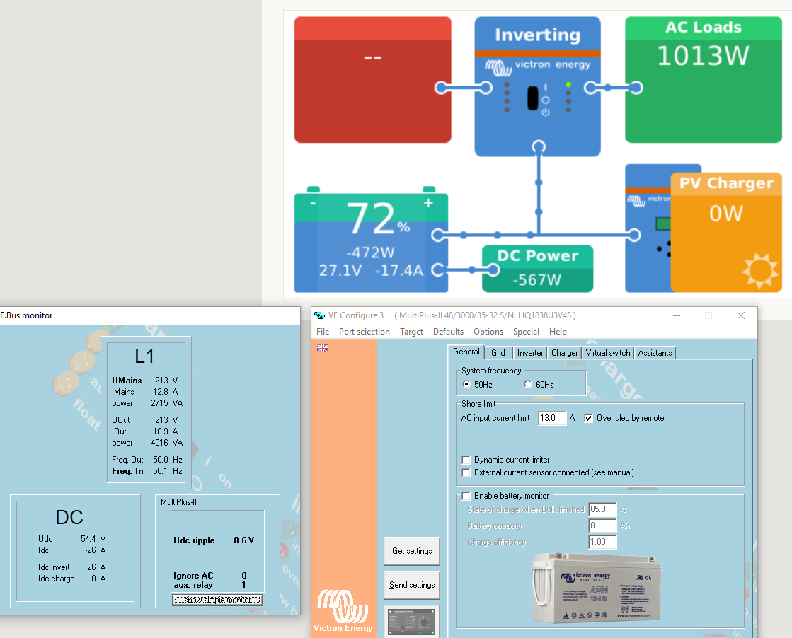Image resolution: width=792 pixels, height=638 pixels.
Task: Click the VE.Bus monitor window title
Action: [x=26, y=315]
